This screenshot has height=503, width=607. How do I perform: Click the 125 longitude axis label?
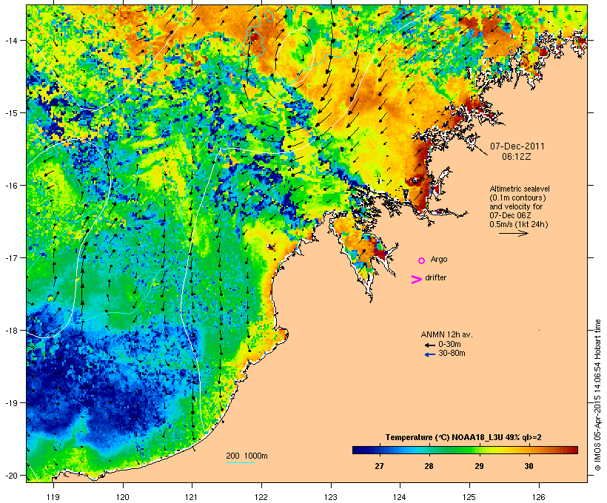(x=469, y=497)
